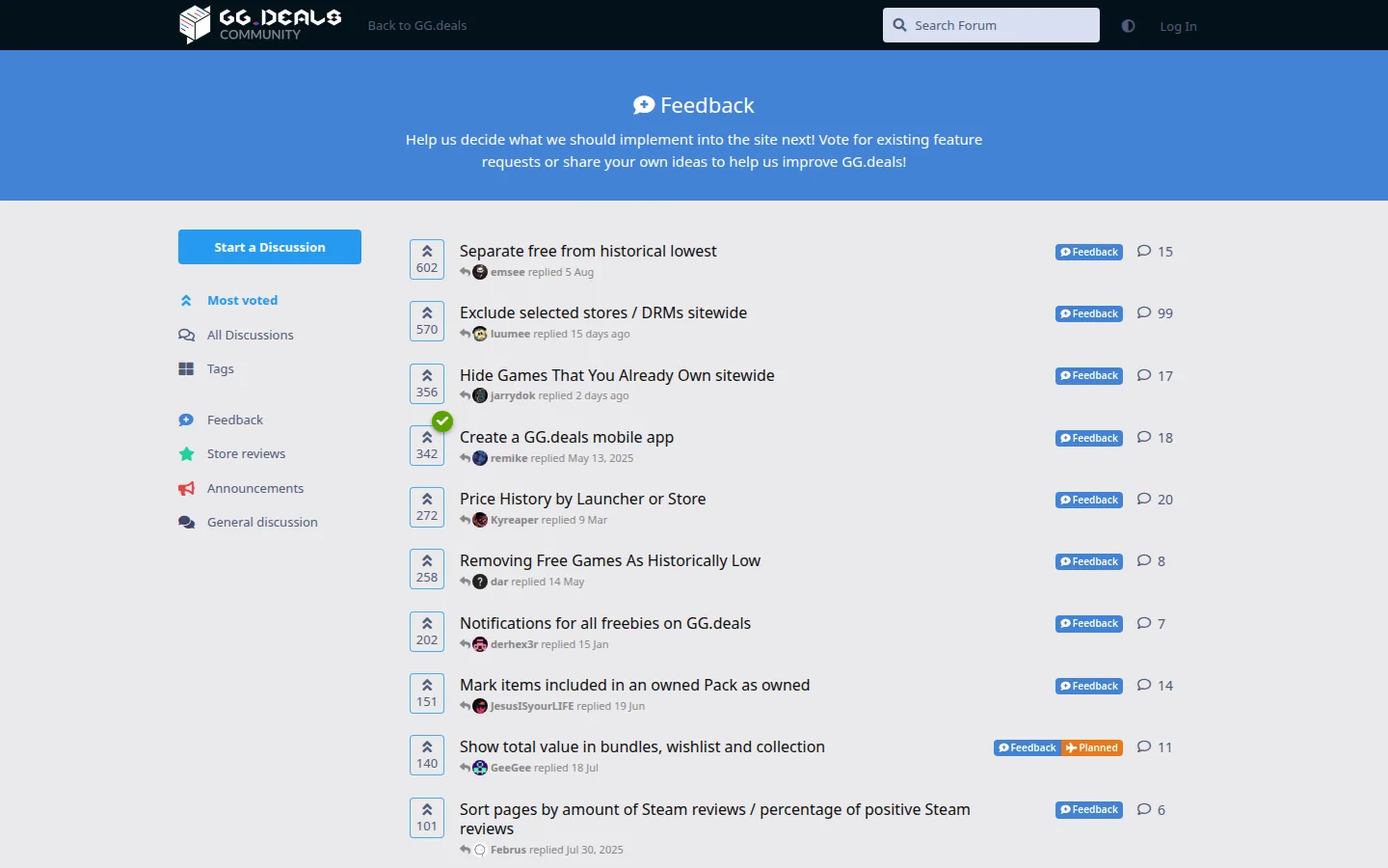Click replies icon with 17 comments
This screenshot has height=868, width=1388.
tap(1144, 375)
